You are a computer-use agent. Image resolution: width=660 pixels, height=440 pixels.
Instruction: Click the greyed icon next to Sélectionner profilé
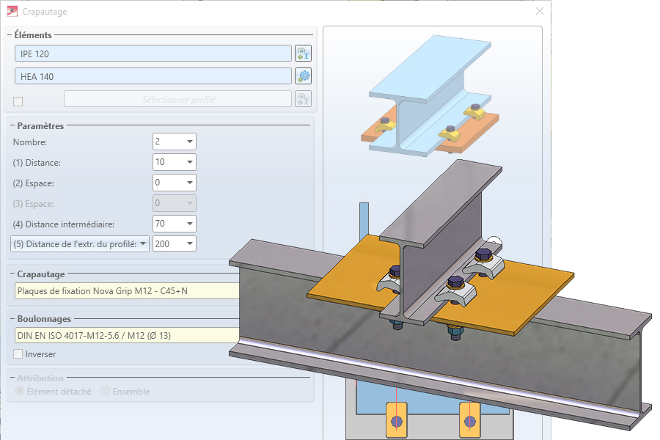pos(303,99)
